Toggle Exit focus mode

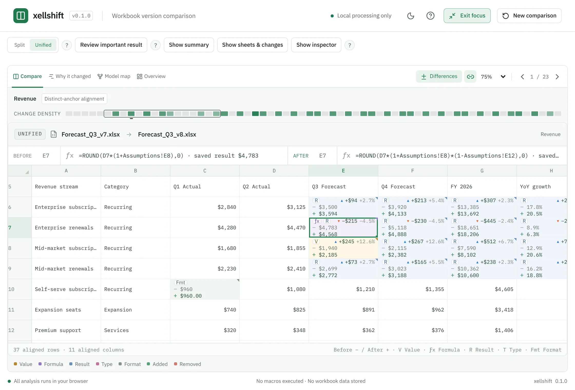tap(467, 16)
